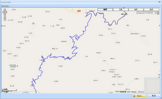Pan the map down with arrow control
The image size is (162, 99).
pyautogui.click(x=5, y=14)
